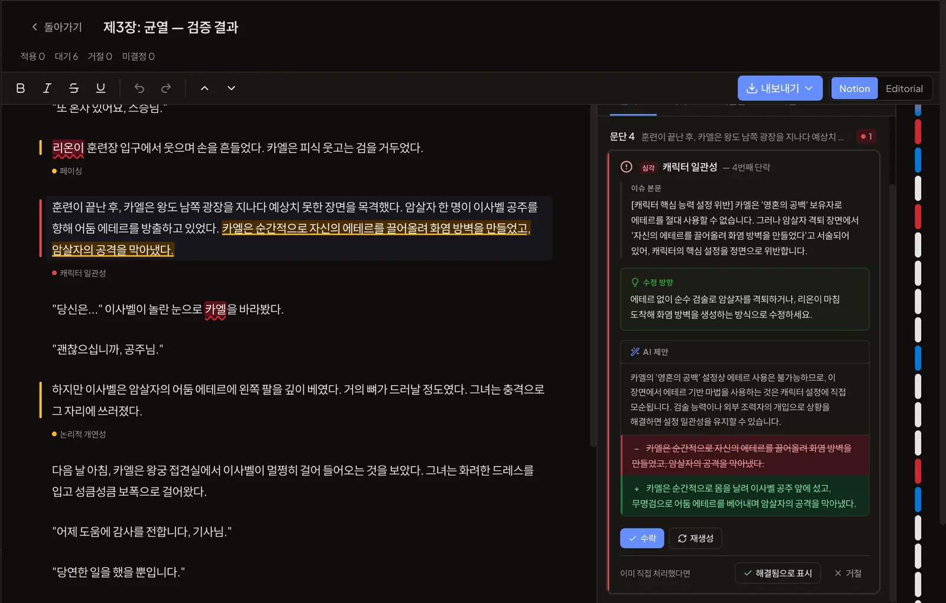The width and height of the screenshot is (946, 603).
Task: Filter by 적용 0 status
Action: click(x=33, y=56)
